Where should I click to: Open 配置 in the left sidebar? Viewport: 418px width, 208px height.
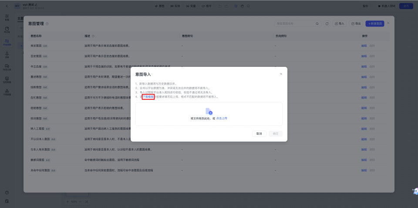(x=7, y=17)
